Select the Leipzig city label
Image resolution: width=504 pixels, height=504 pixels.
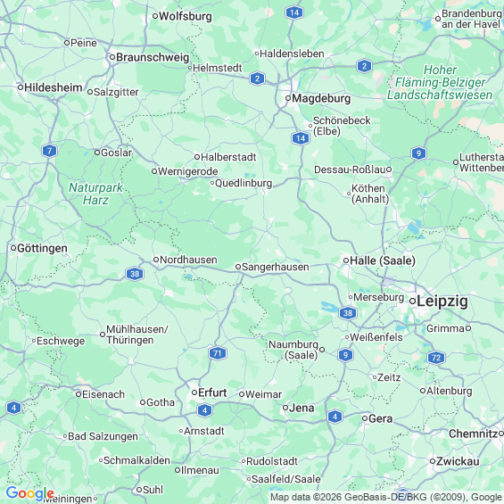point(442,302)
